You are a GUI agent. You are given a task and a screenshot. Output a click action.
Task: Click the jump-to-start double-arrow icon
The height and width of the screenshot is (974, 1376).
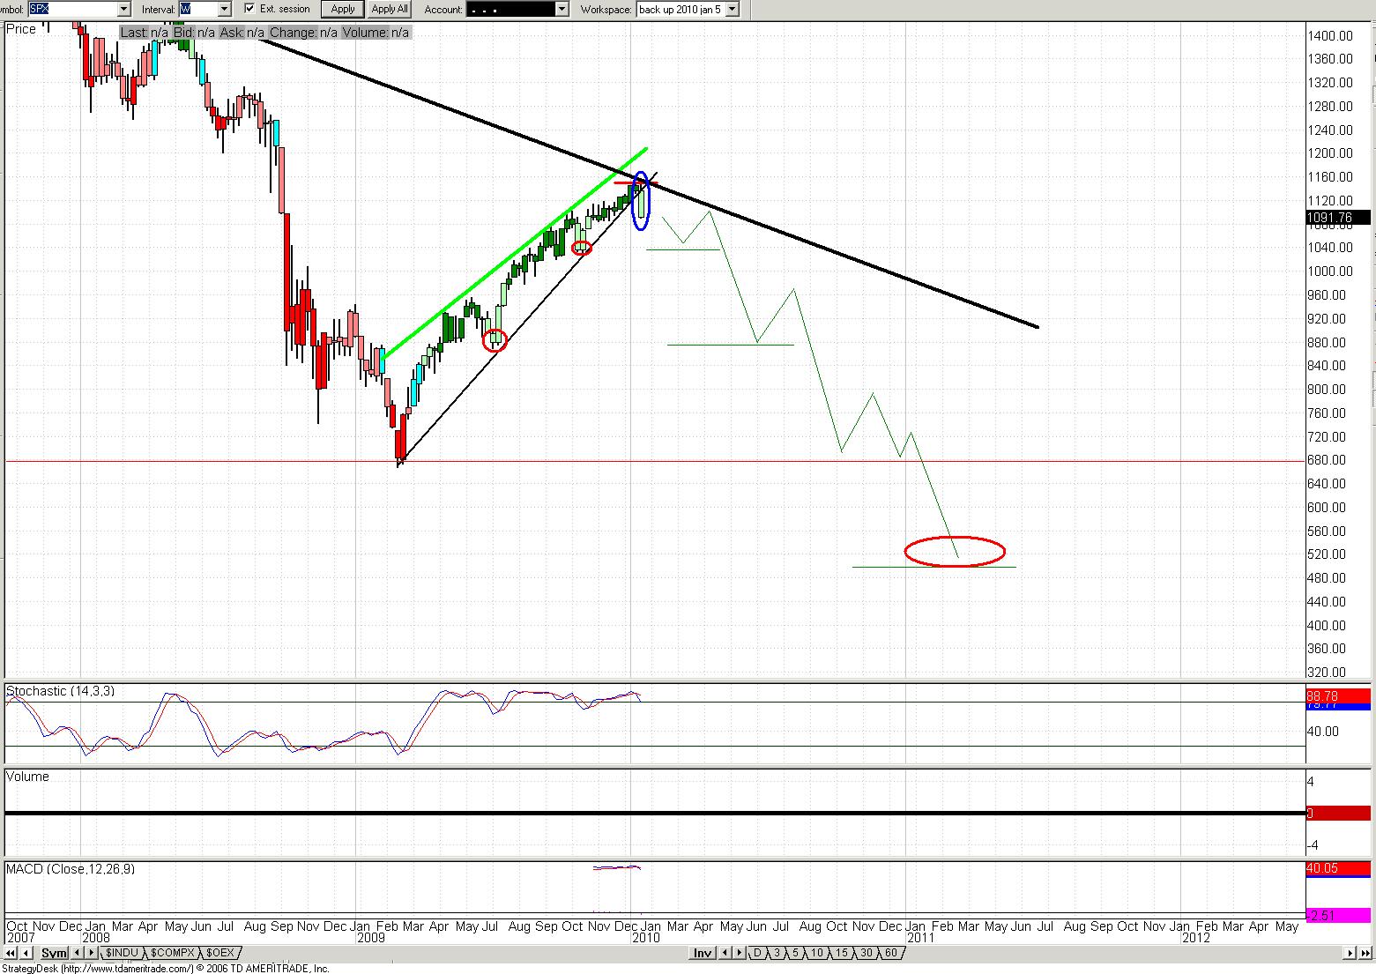click(10, 953)
